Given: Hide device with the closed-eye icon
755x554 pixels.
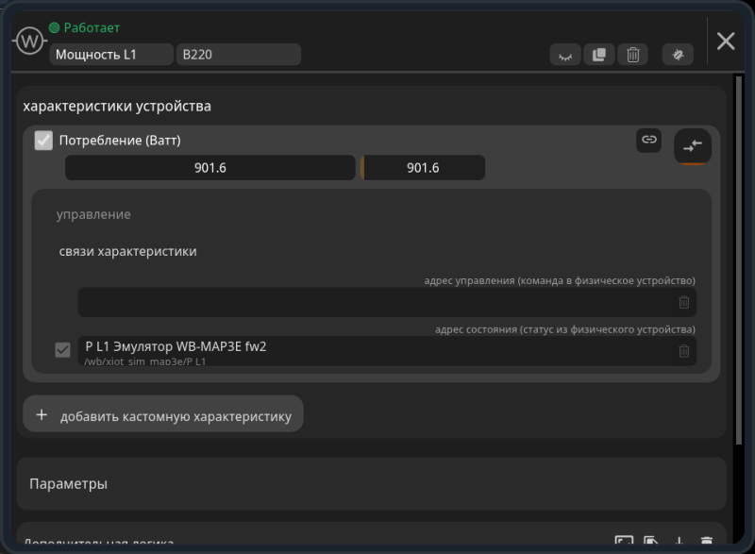Looking at the screenshot, I should (x=565, y=55).
